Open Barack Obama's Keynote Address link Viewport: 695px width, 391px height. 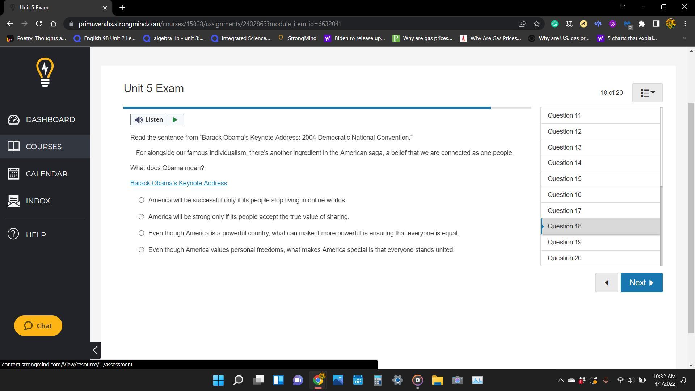pos(178,183)
